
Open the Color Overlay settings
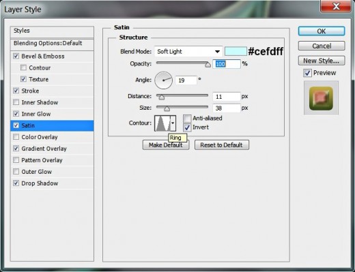pyautogui.click(x=40, y=137)
